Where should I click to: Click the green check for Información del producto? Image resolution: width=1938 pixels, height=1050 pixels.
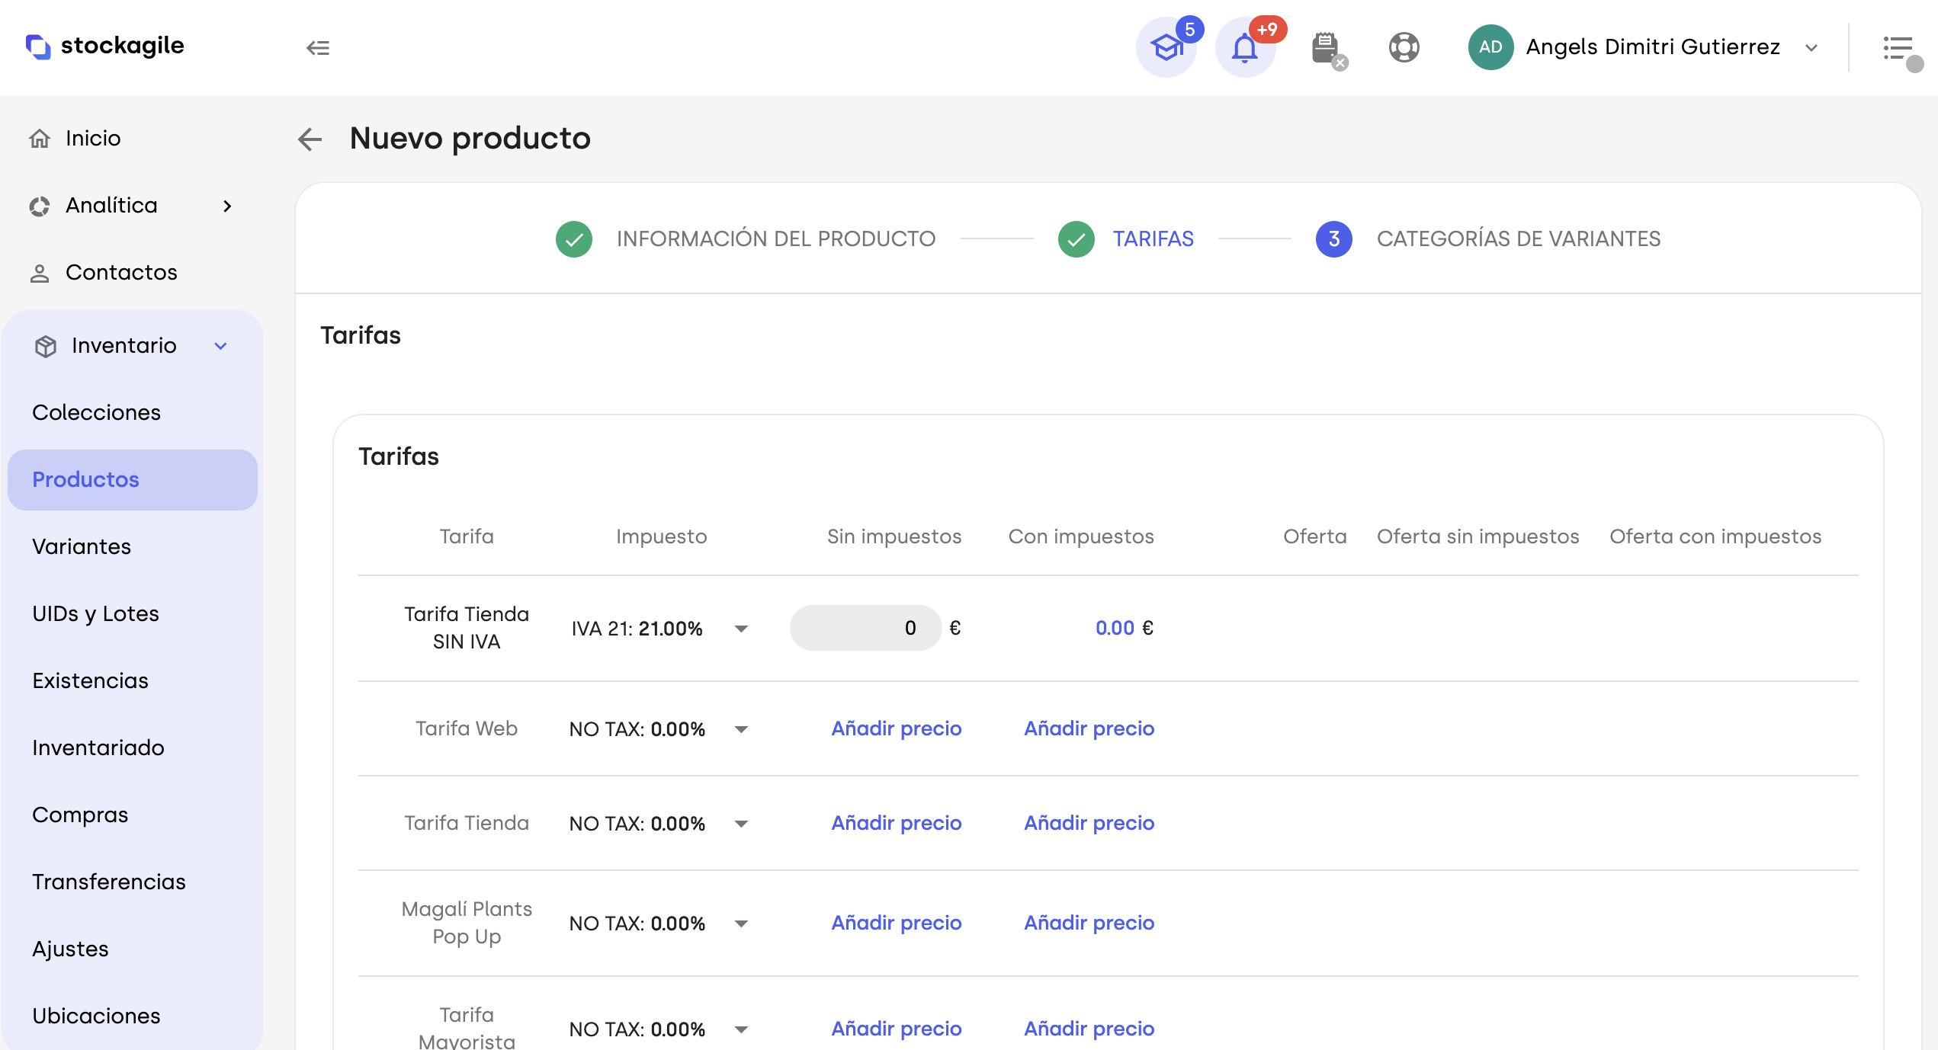click(x=574, y=239)
